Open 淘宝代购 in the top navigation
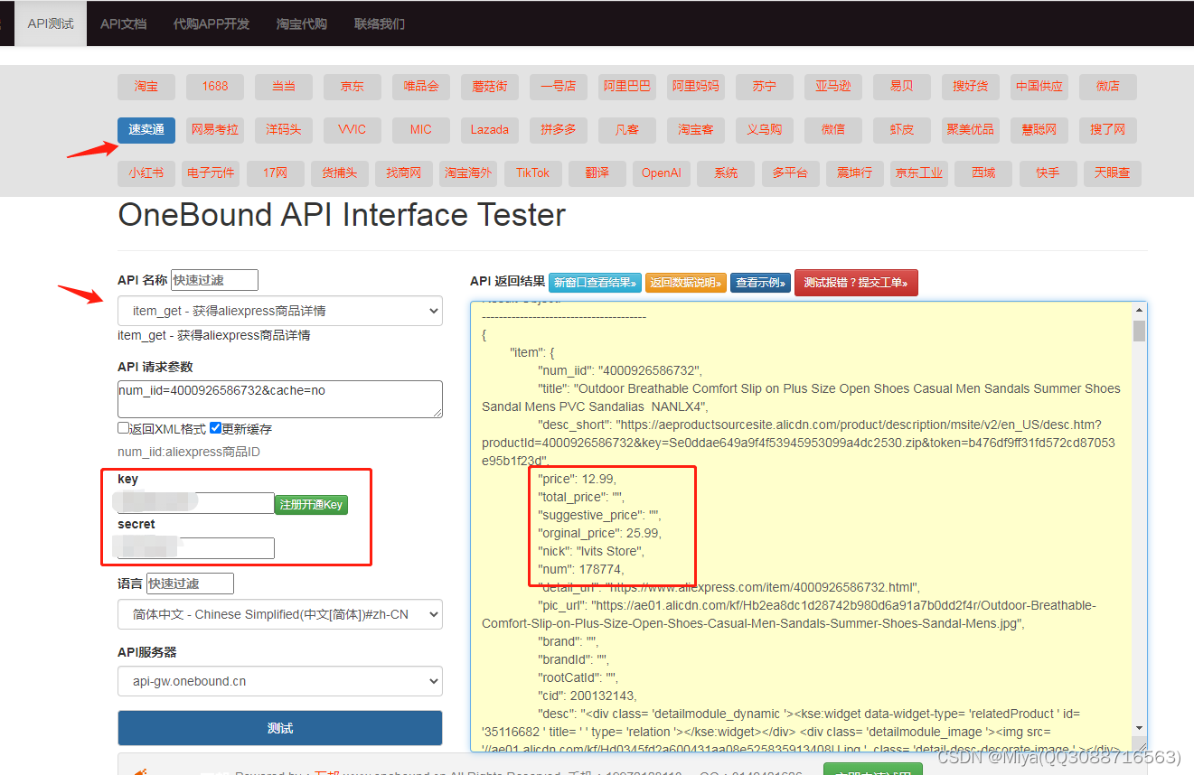The image size is (1194, 775). [x=302, y=23]
